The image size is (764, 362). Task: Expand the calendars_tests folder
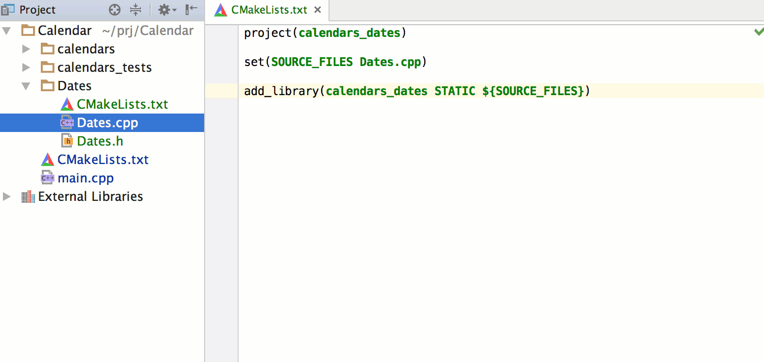tap(26, 67)
